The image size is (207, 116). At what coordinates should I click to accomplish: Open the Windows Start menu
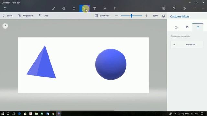point(3,114)
